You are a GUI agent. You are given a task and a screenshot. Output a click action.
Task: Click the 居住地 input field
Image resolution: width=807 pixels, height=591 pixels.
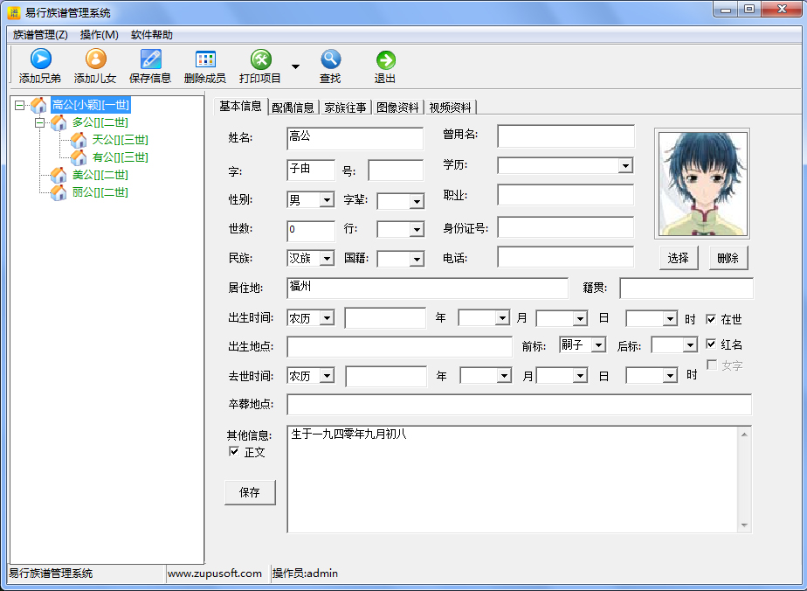[426, 288]
